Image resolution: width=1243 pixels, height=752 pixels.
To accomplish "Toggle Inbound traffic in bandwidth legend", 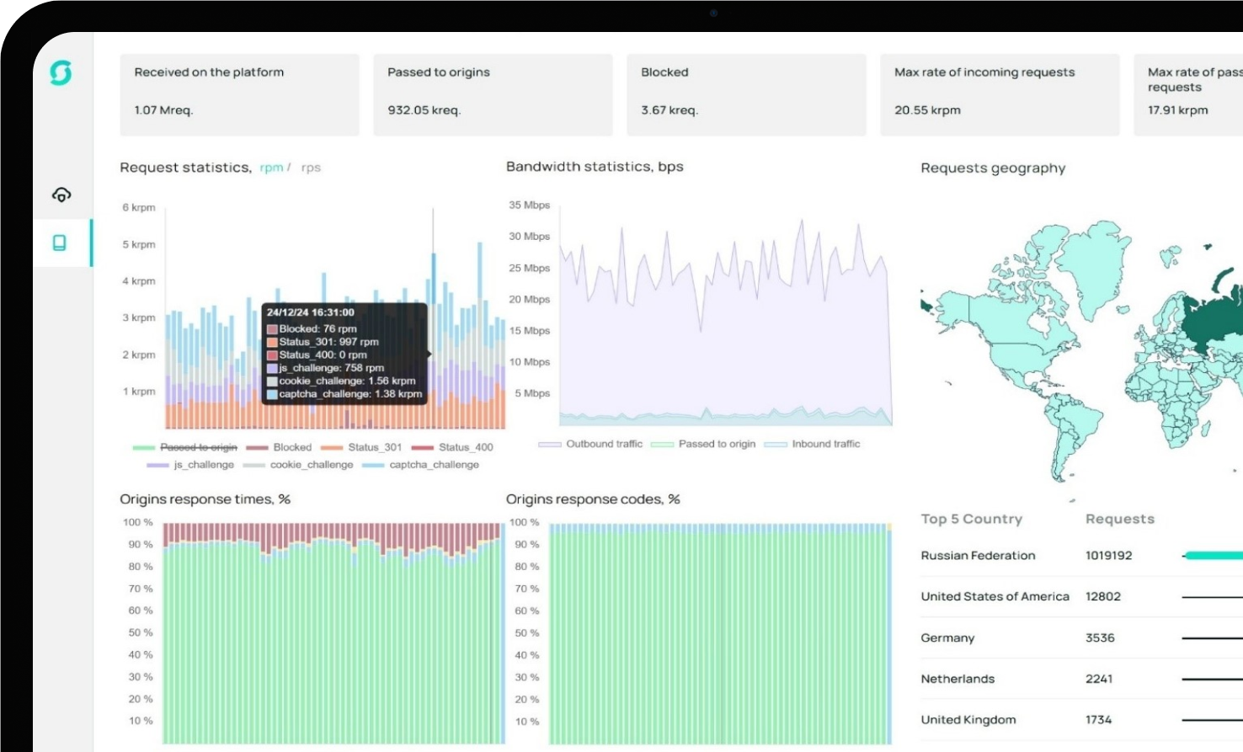I will [813, 444].
